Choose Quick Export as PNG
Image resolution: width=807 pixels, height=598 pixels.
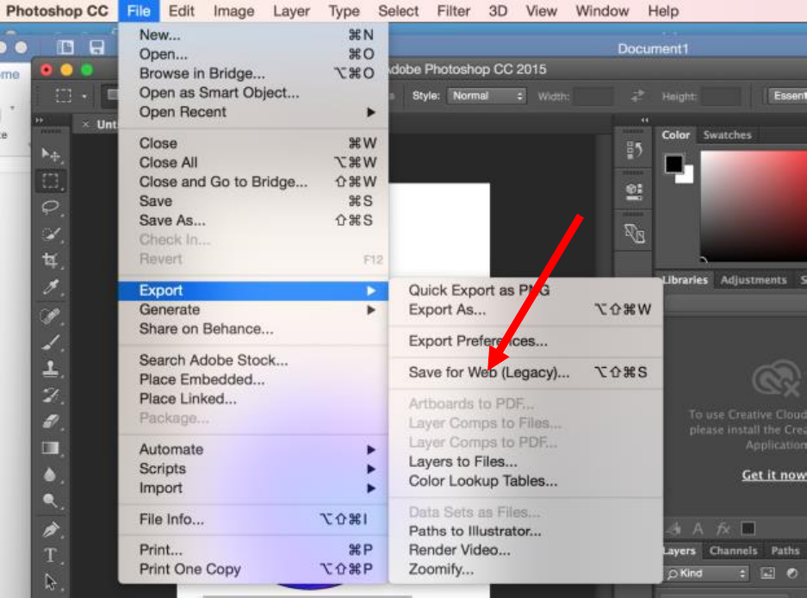(526, 290)
